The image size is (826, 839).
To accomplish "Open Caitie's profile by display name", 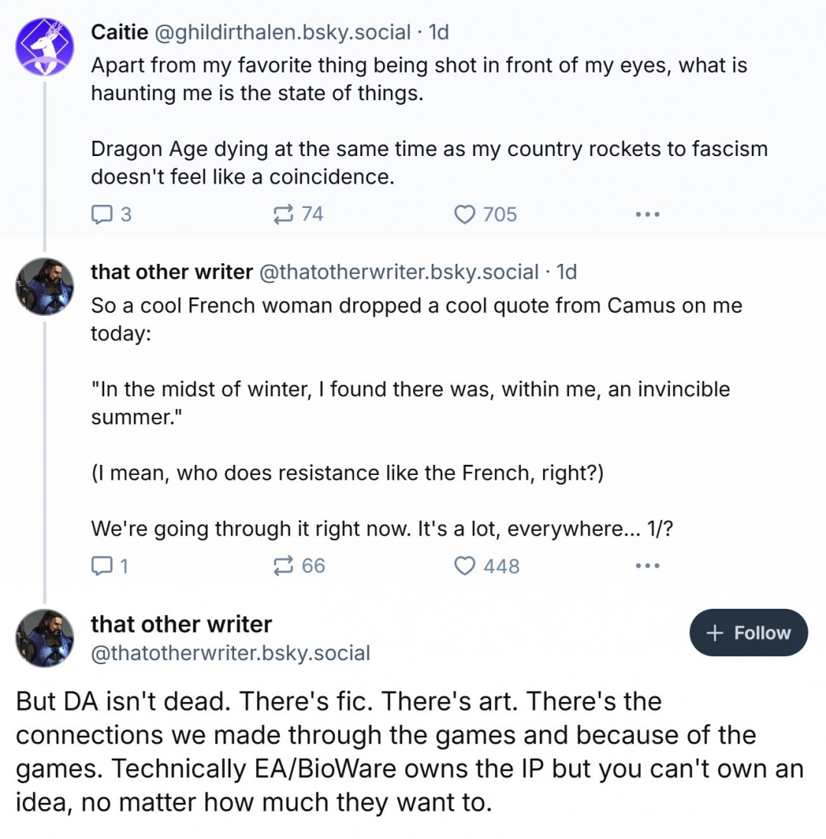I will 119,32.
